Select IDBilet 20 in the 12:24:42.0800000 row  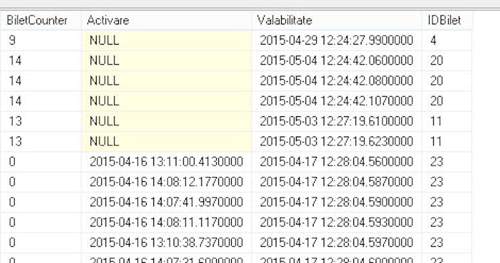(x=447, y=80)
